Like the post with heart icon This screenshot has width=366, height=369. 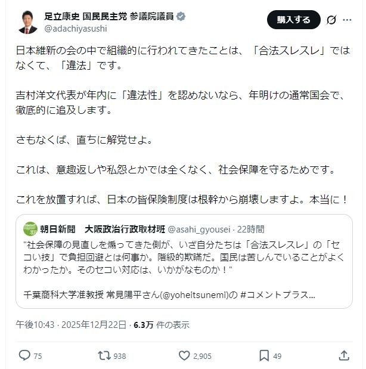tap(184, 356)
